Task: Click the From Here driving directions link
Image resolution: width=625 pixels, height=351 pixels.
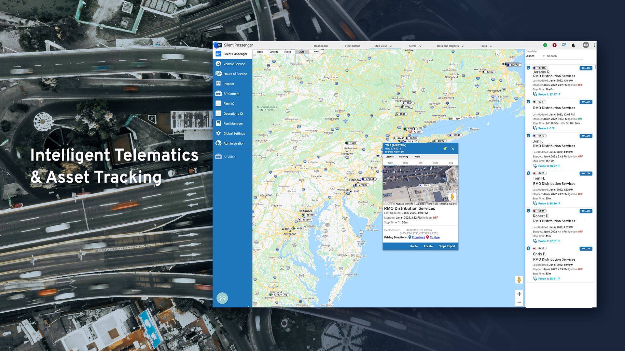Action: click(x=418, y=237)
